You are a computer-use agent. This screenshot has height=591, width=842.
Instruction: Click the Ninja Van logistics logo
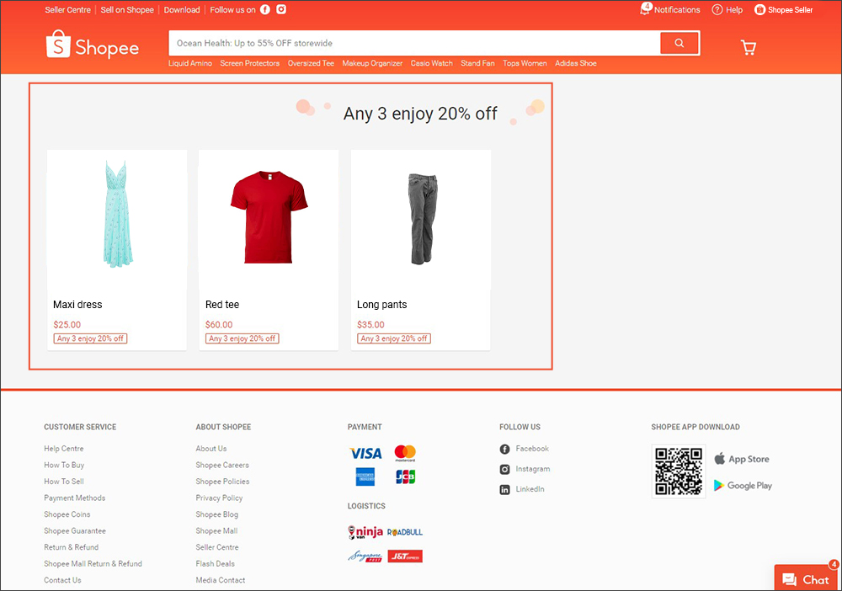[x=364, y=532]
